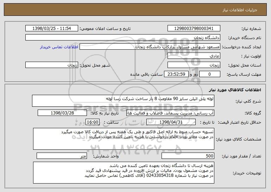This screenshot has height=192, width=271.
Task: Select the need date field 1398/03/28
Action: click(x=62, y=113)
